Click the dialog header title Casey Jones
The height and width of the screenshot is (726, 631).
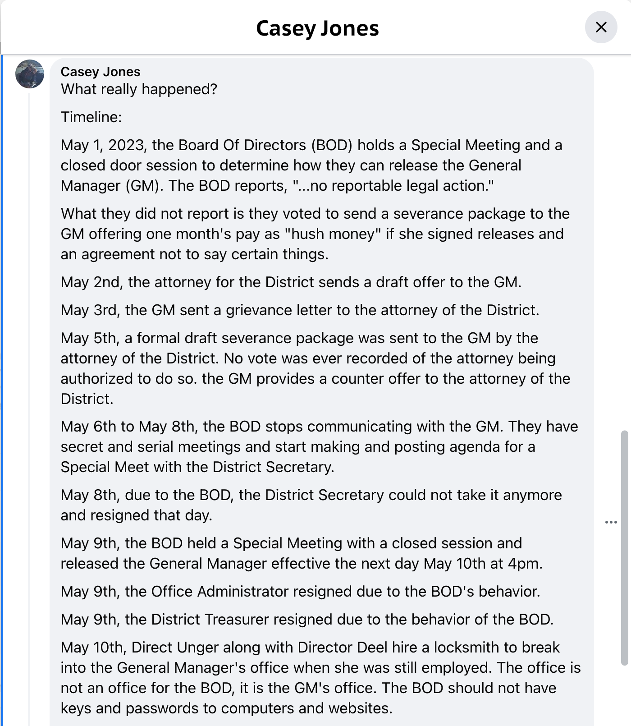pyautogui.click(x=317, y=28)
